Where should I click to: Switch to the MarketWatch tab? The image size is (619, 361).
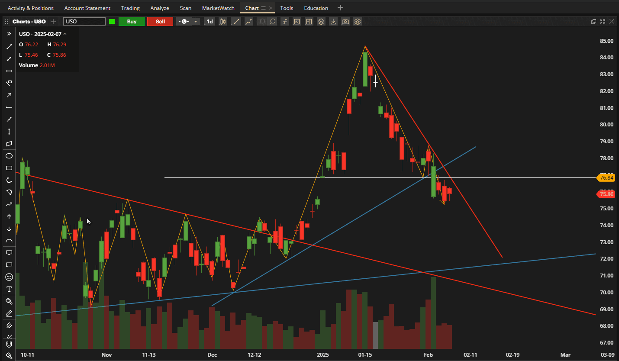tap(218, 8)
